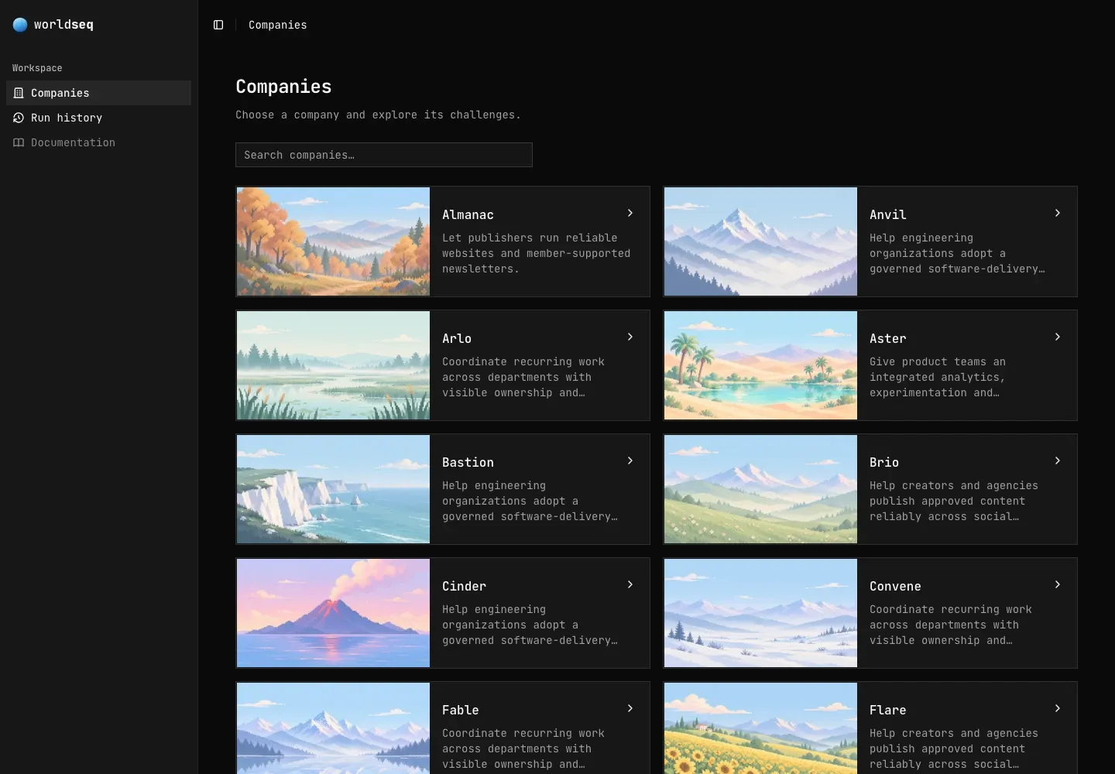Open Run history in the sidebar
This screenshot has width=1115, height=774.
tap(98, 118)
